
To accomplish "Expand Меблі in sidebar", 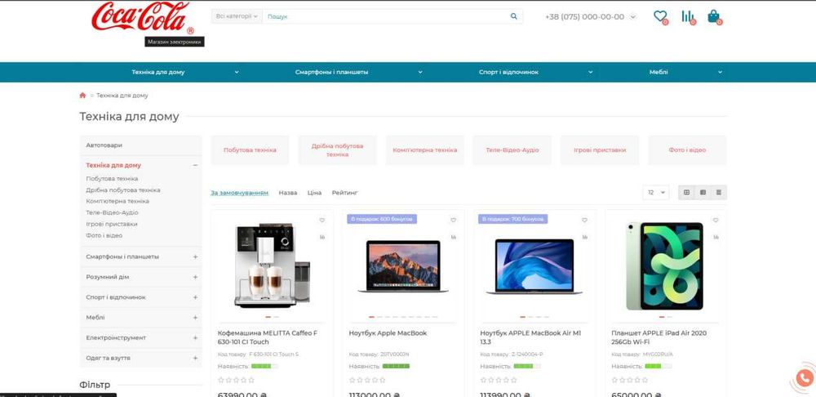I will point(195,317).
